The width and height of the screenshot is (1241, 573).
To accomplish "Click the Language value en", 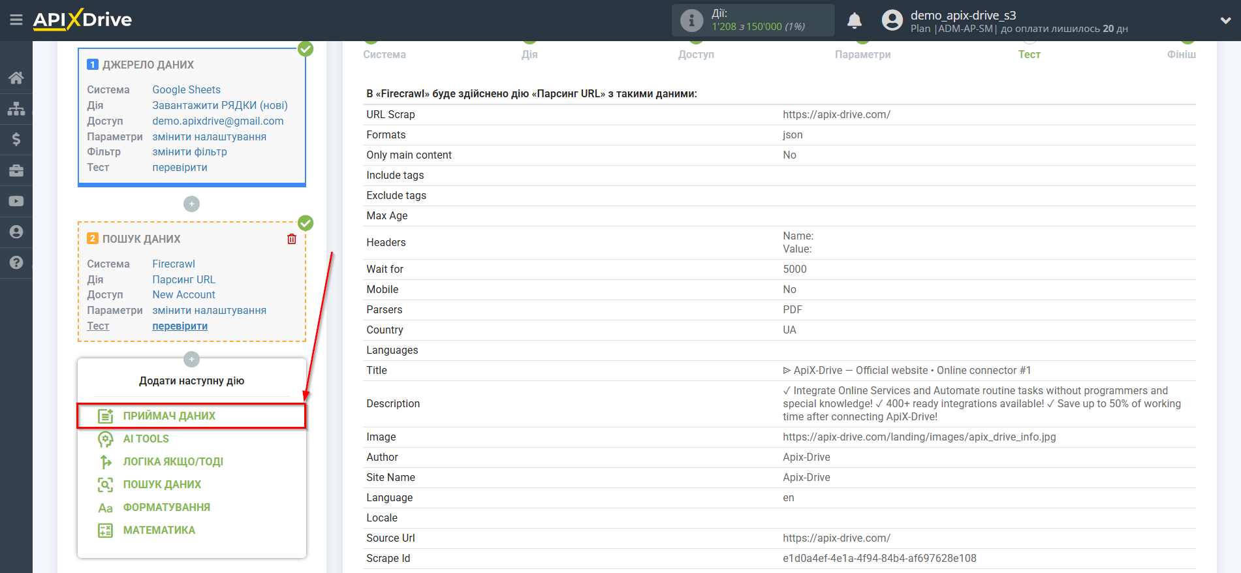I will click(x=789, y=498).
